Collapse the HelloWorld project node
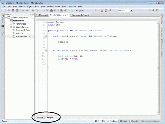This screenshot has height=124, width=165. coord(9,21)
